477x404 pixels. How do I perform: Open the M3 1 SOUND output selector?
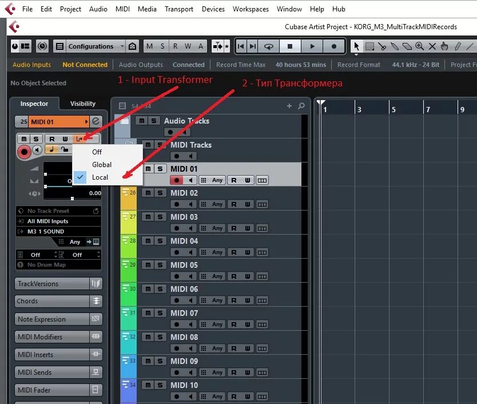coord(58,231)
